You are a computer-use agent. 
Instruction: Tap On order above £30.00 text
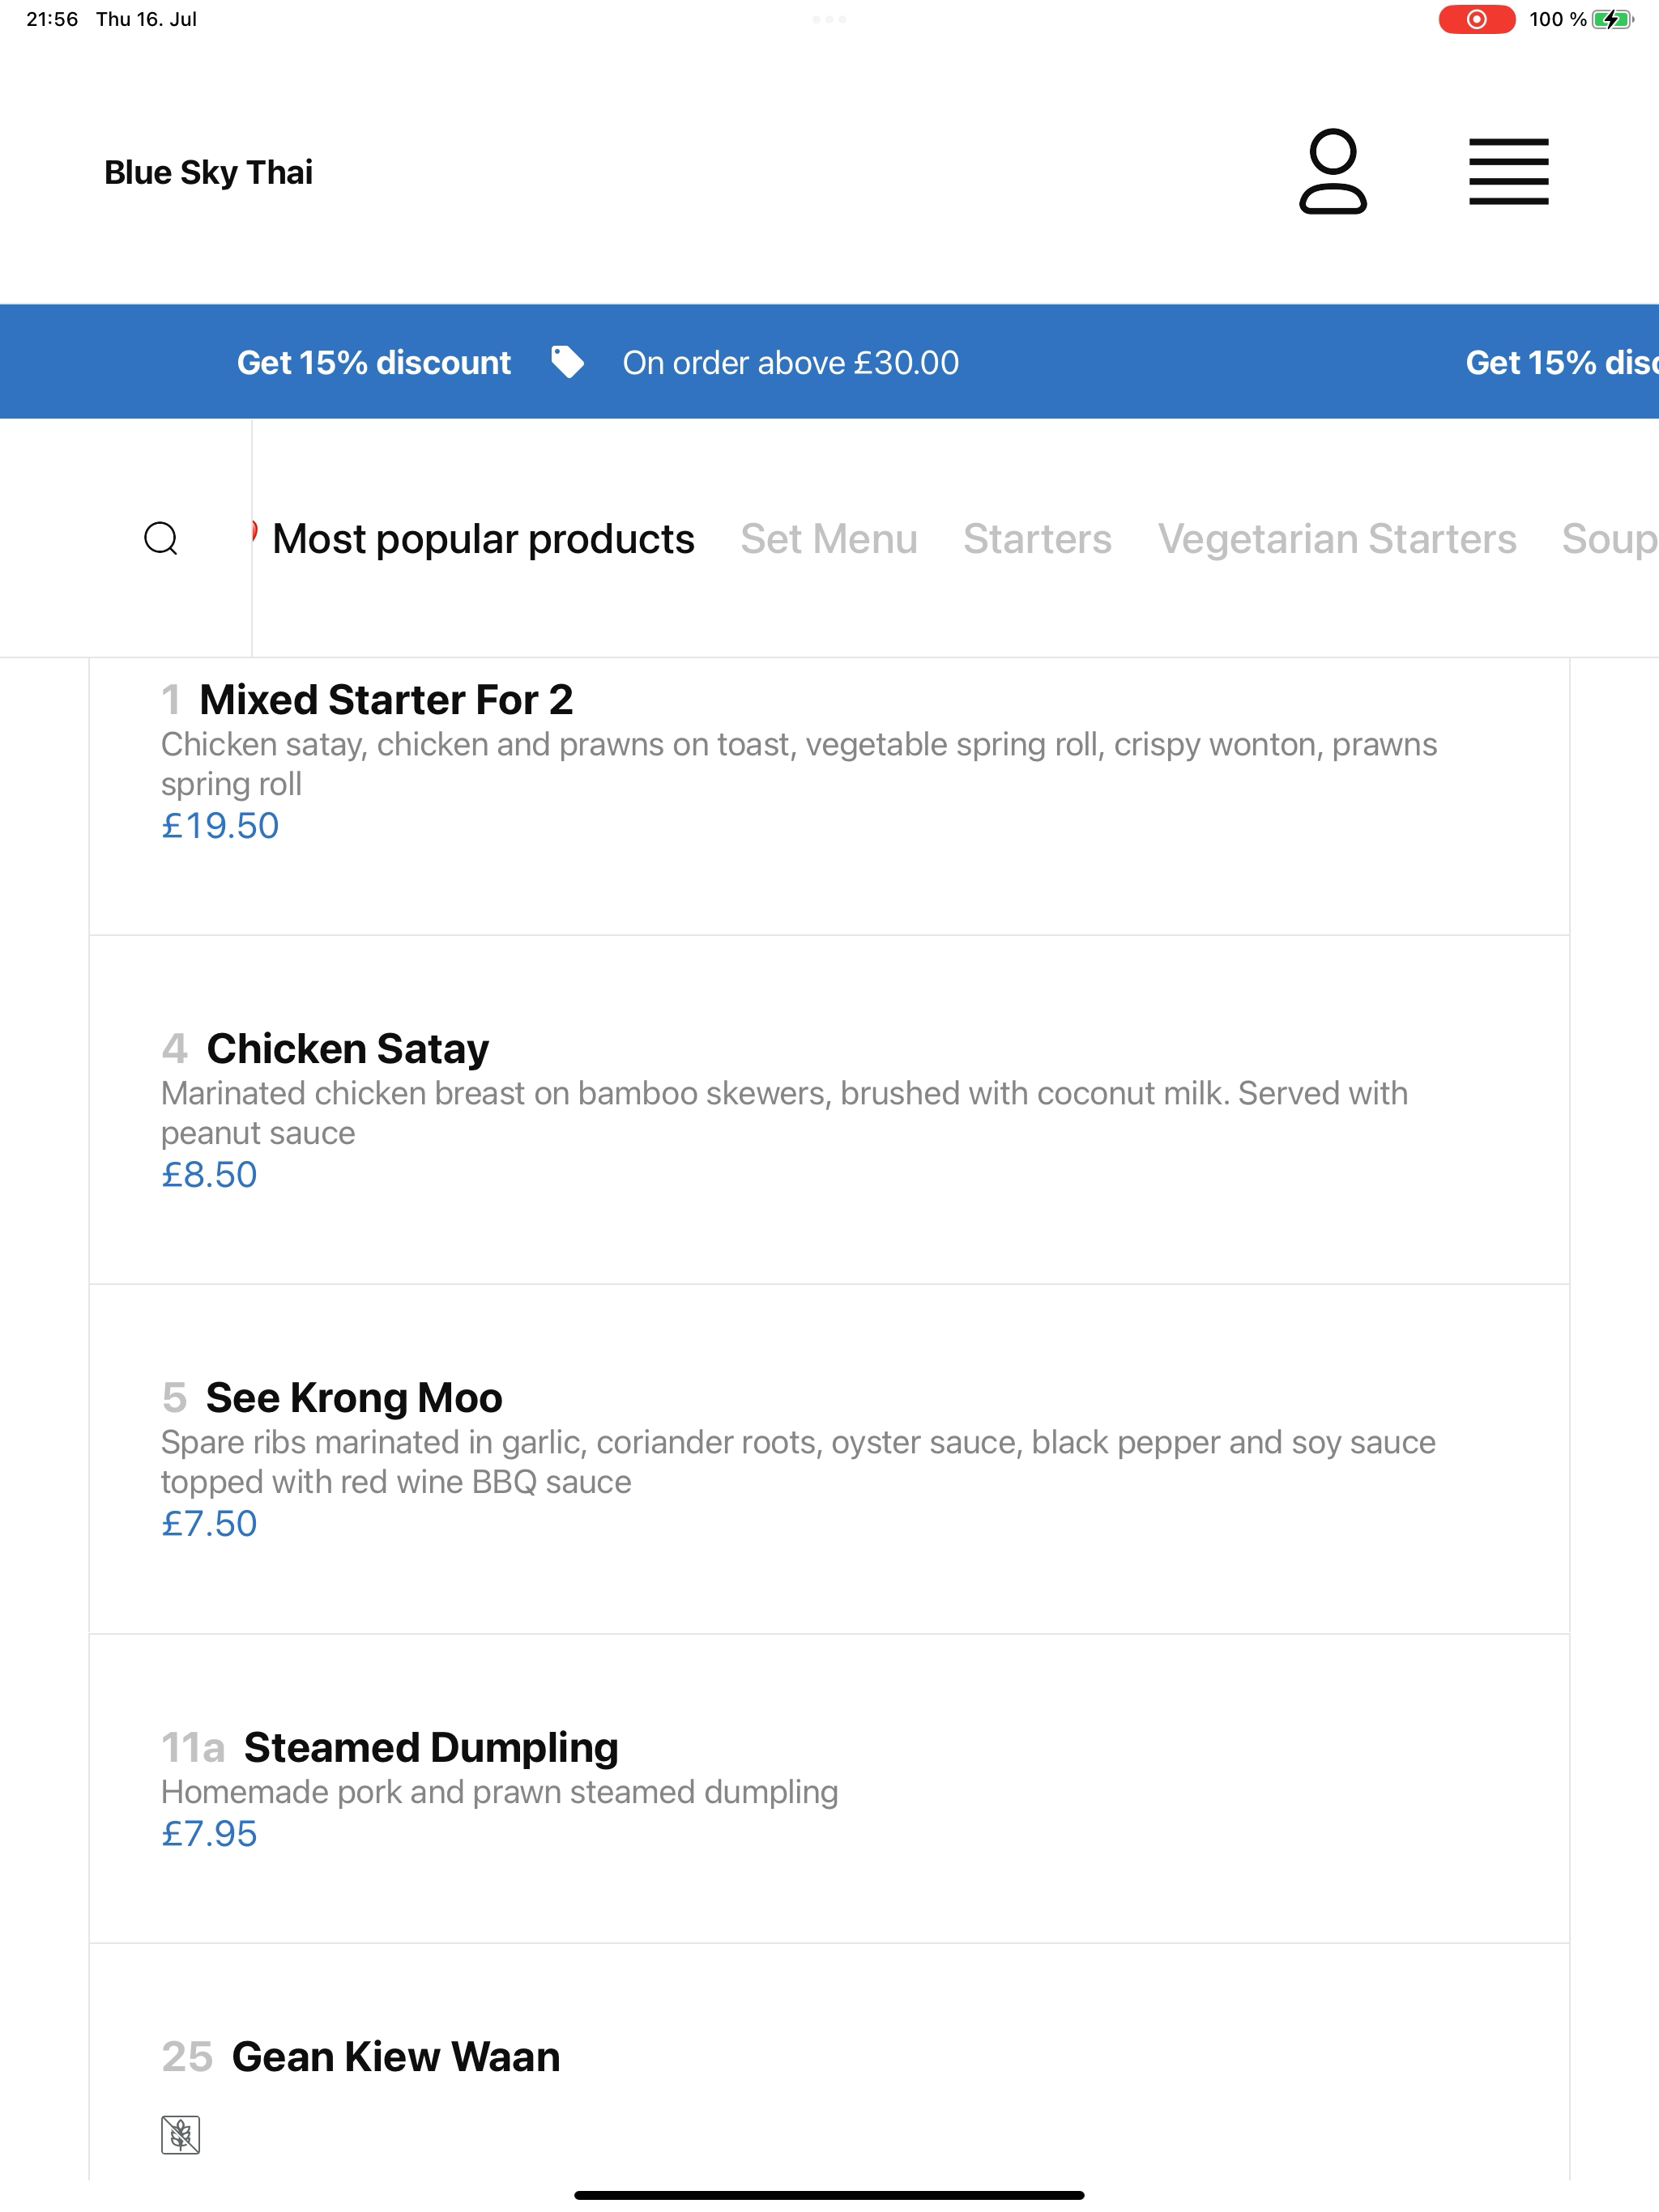click(791, 362)
